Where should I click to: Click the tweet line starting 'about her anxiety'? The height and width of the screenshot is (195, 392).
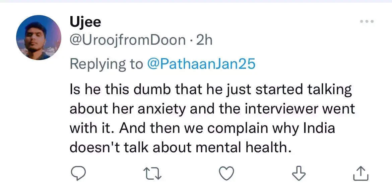click(212, 109)
